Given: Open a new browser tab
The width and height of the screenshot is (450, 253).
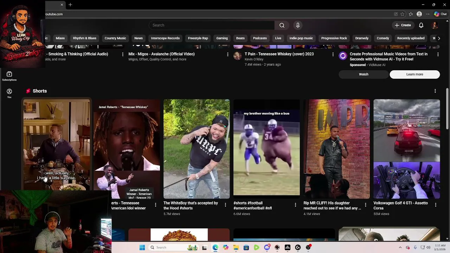Looking at the screenshot, I should (70, 5).
